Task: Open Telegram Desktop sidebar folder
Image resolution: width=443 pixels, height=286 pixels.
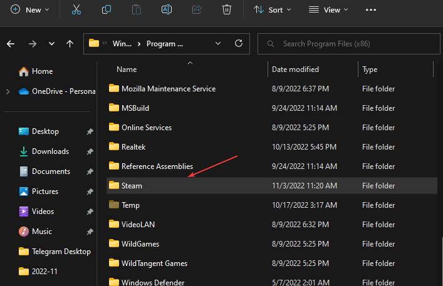Action: click(55, 252)
